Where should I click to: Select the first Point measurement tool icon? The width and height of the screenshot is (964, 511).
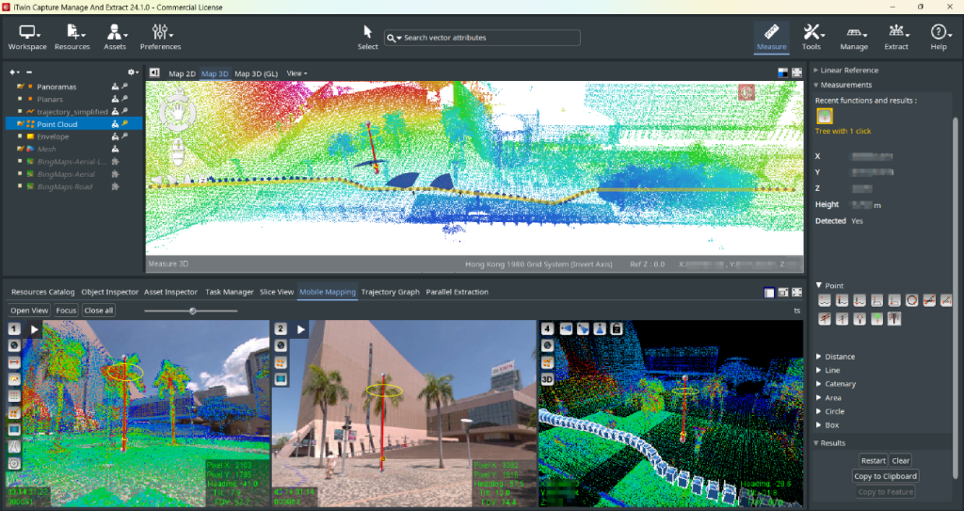click(x=825, y=300)
